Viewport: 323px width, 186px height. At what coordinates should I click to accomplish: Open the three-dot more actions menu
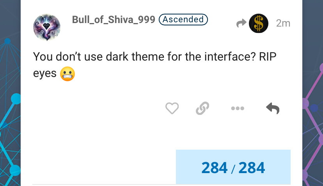pos(238,108)
